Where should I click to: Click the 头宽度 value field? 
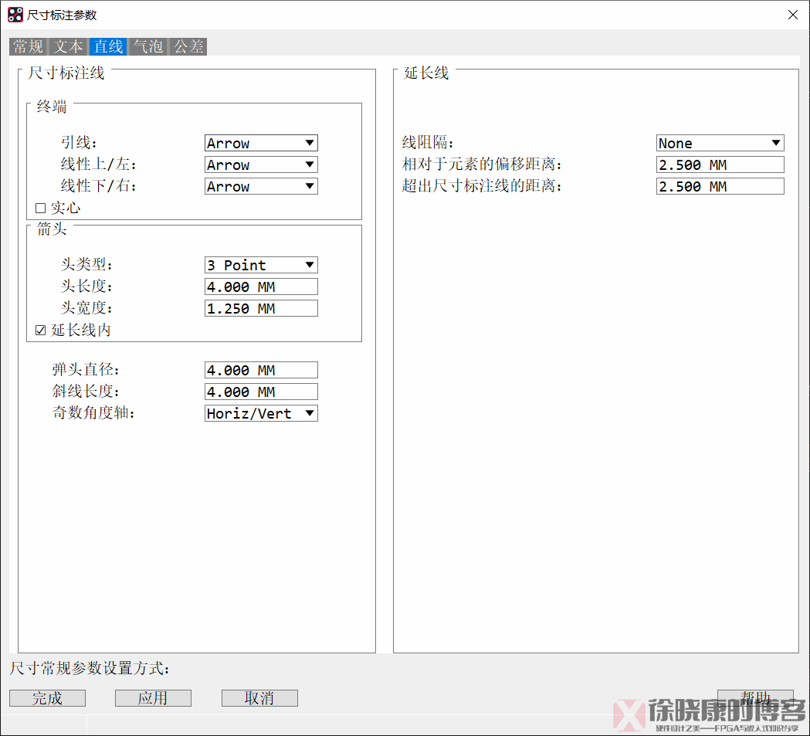(261, 308)
